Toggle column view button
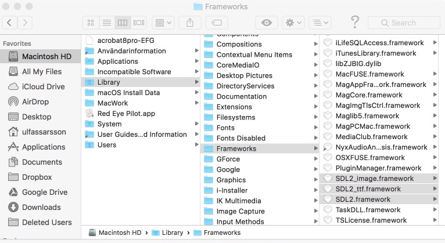Screen dimensions: 445x243 coord(123,23)
